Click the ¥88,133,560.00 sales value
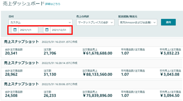Viewport: 183px width, 101px height. (98, 74)
